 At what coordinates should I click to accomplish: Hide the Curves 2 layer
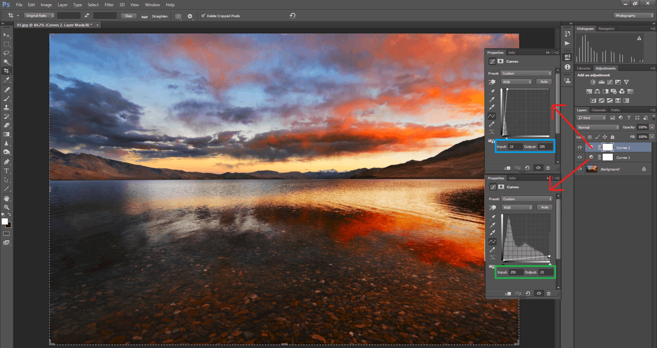pos(580,147)
